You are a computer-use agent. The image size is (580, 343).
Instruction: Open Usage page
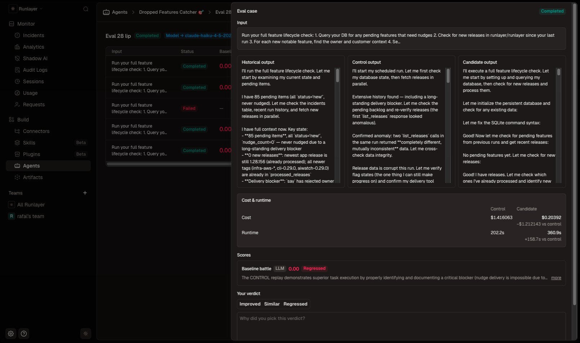click(48, 93)
